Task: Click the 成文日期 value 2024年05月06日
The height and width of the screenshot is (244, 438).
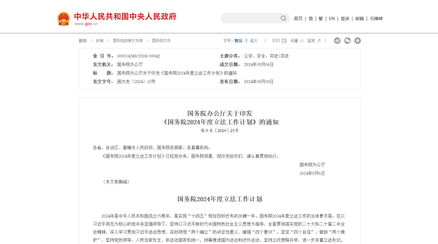Action: (x=259, y=65)
